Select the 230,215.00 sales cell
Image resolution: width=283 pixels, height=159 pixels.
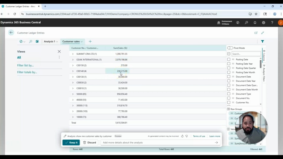click(117, 71)
